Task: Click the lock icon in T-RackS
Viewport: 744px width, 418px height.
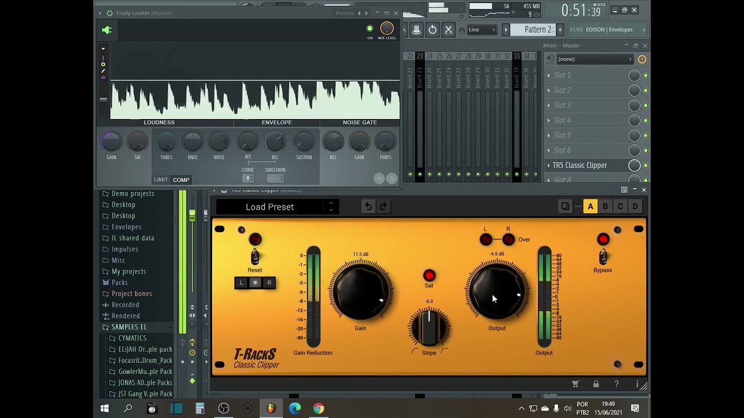Action: click(596, 384)
